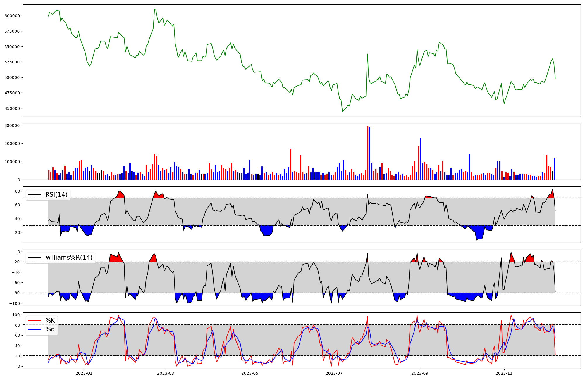Click the 475000 price axis label
The height and width of the screenshot is (380, 585).
pos(12,93)
